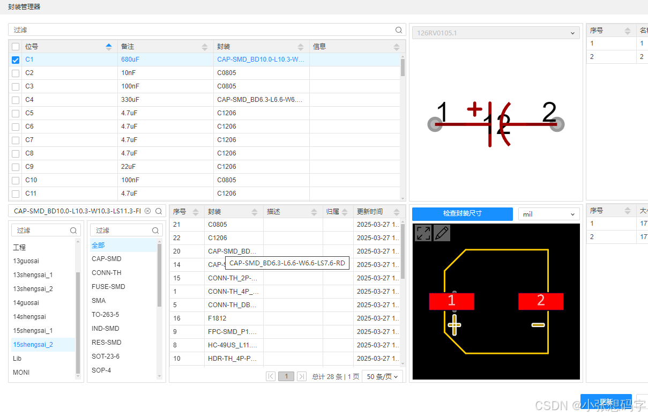Select the 330uF value cell
Image resolution: width=648 pixels, height=416 pixels.
[x=166, y=100]
